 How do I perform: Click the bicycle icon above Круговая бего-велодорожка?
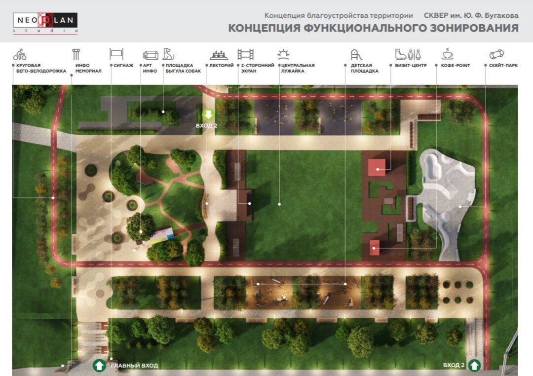click(x=20, y=54)
